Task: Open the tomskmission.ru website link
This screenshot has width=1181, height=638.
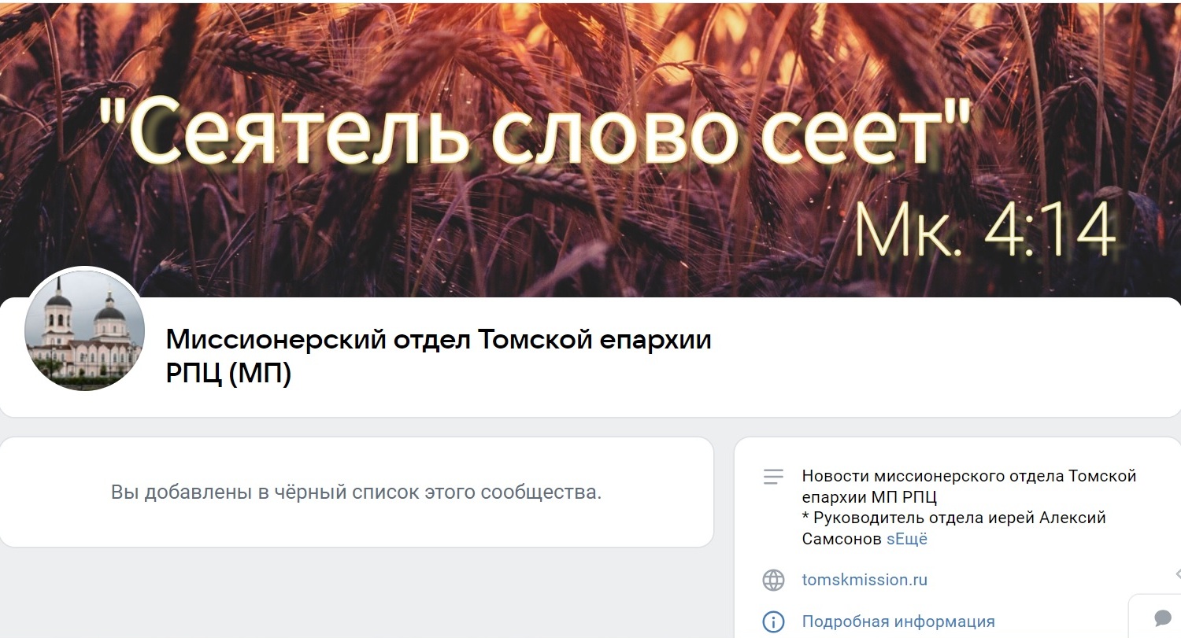Action: pyautogui.click(x=864, y=580)
